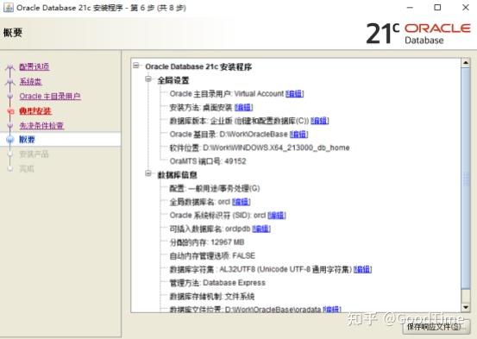
Task: Click the summary scrollbar down arrow
Action: 466,307
